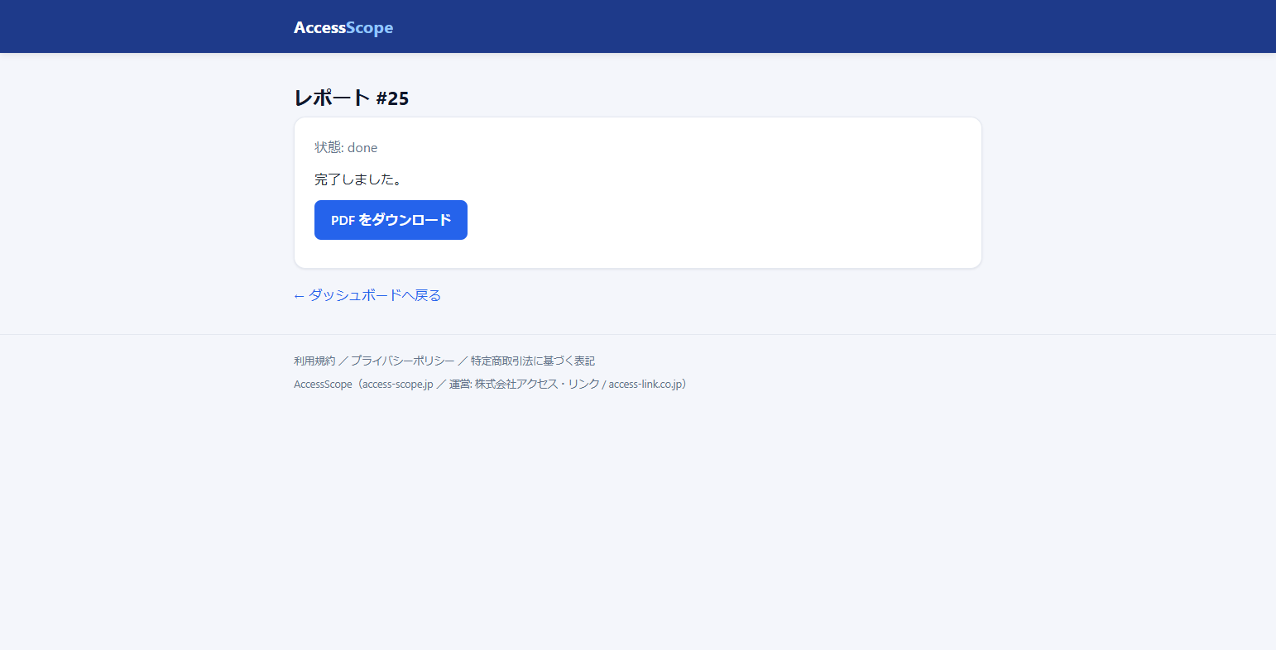Follow the ダッシュボードへ戻る link
Screen dimensions: 1276x650
[x=367, y=295]
